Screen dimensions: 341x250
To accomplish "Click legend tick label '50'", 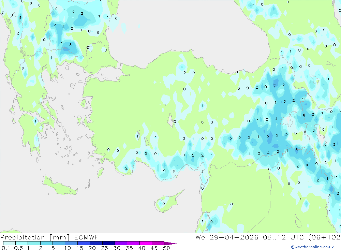I will (x=166, y=248).
